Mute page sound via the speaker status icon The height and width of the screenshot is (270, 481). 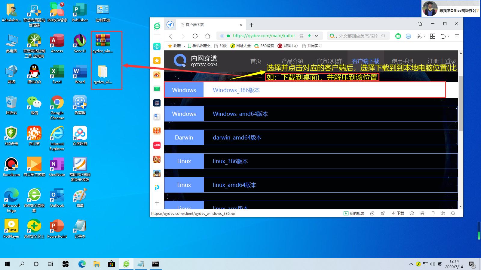point(443,213)
